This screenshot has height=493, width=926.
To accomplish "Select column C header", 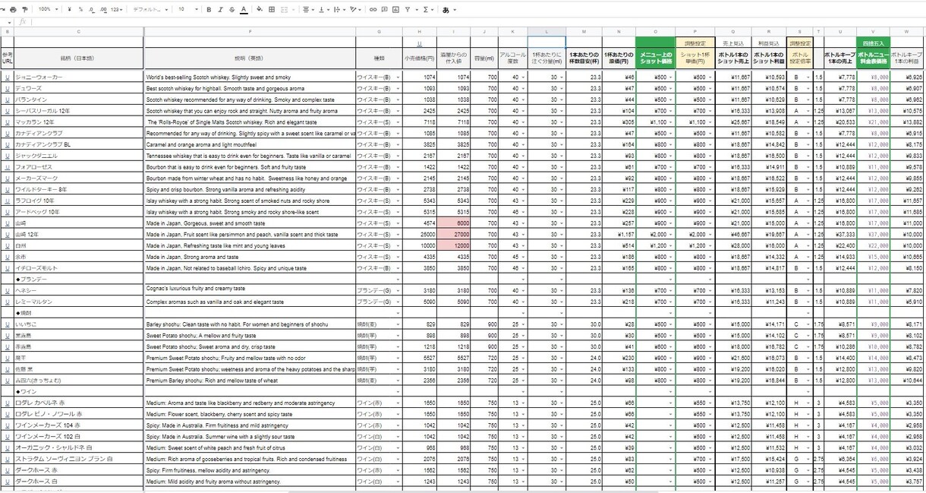I will click(78, 31).
